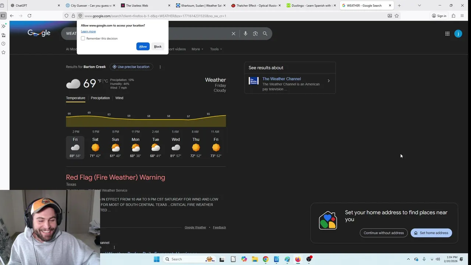Open OBS Studio from the taskbar
The image size is (471, 265).
(309, 259)
